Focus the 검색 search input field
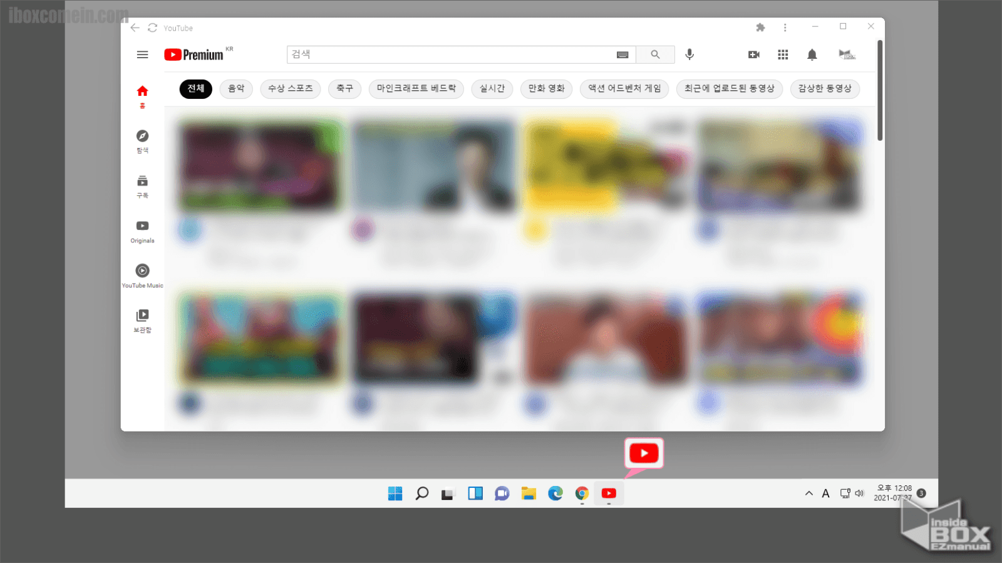 tap(451, 54)
